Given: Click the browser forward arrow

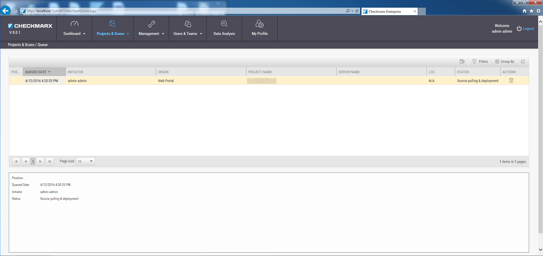Looking at the screenshot, I should pyautogui.click(x=15, y=11).
